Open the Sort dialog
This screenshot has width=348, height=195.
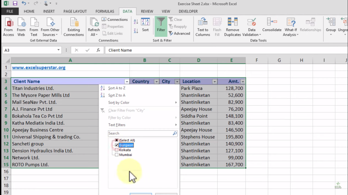(x=145, y=25)
